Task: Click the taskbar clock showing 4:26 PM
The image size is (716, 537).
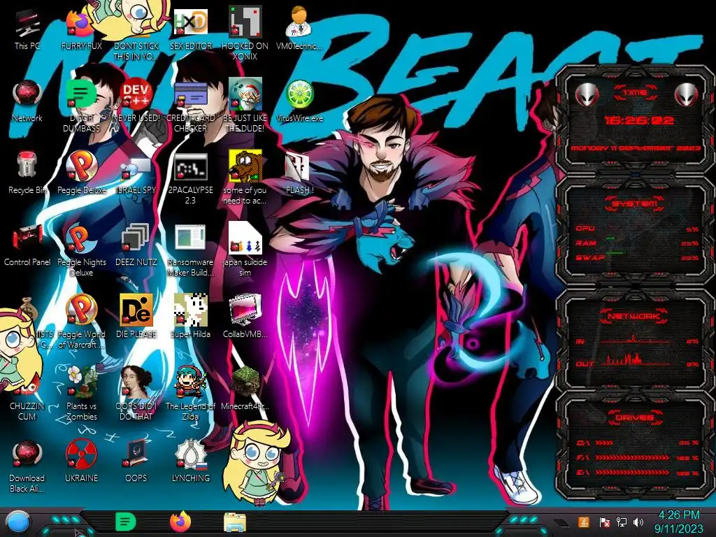Action: tap(678, 522)
